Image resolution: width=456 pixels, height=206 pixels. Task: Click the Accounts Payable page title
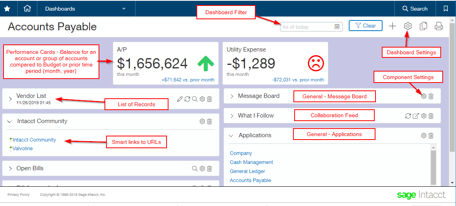click(x=52, y=27)
